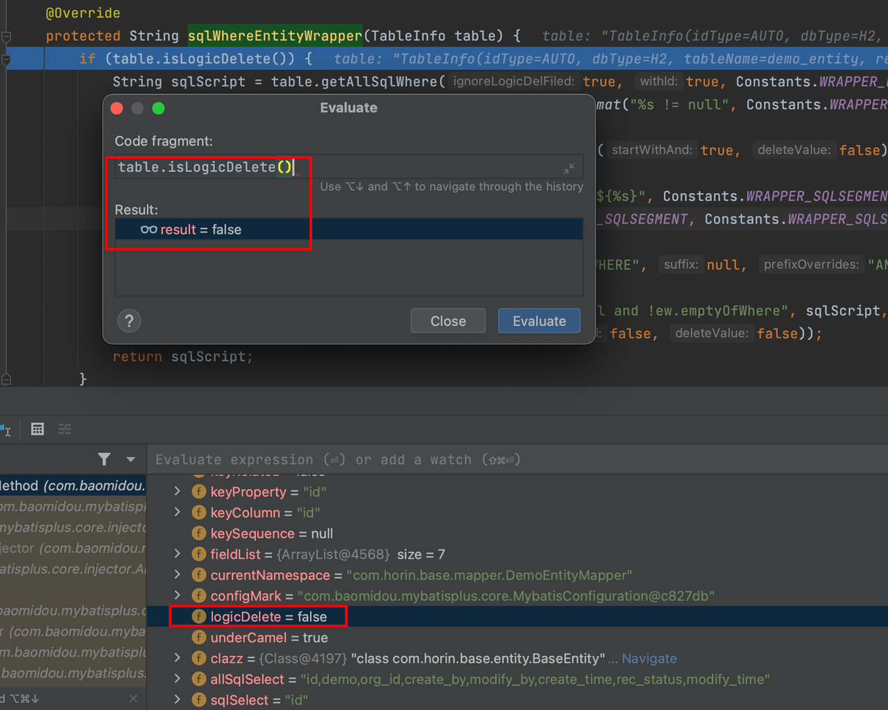This screenshot has width=888, height=710.
Task: Click the Evaluate button in the dialog
Action: pyautogui.click(x=539, y=321)
